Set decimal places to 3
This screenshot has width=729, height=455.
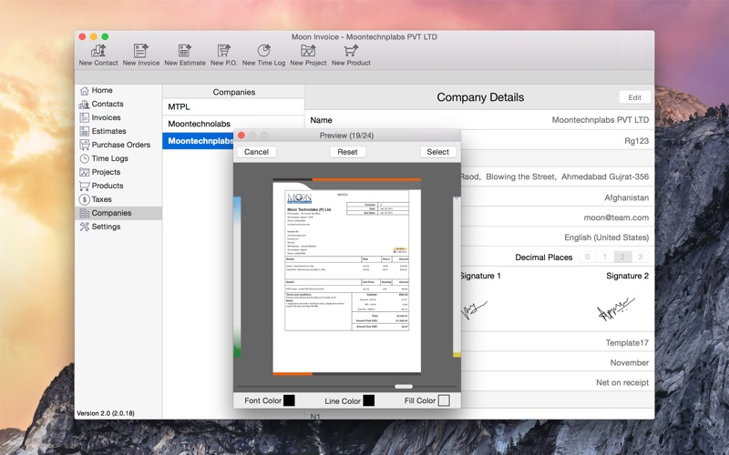click(641, 257)
